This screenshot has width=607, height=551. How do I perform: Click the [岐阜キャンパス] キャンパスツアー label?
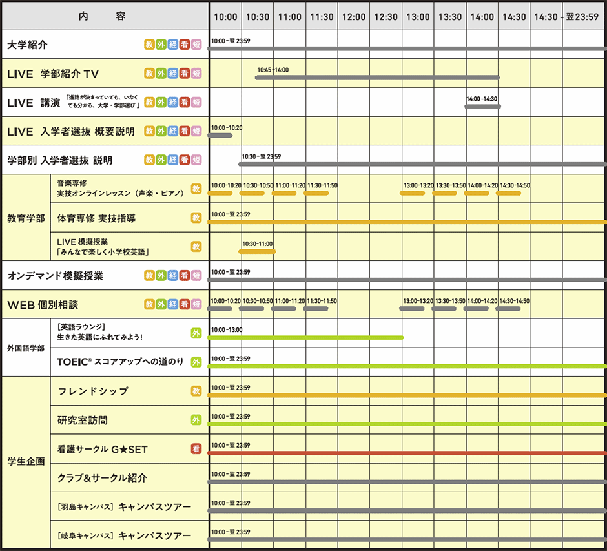pos(124,535)
